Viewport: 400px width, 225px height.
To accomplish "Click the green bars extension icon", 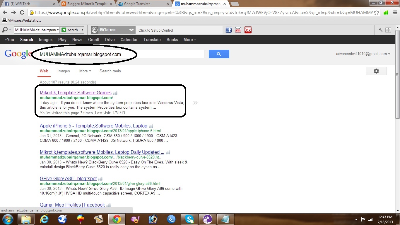I will [x=386, y=13].
